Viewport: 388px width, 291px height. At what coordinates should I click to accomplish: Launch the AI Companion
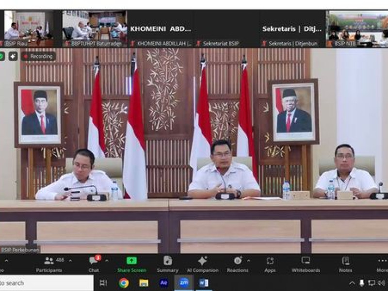click(202, 263)
